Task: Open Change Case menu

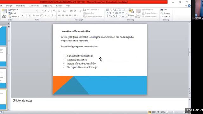Action: coord(46,16)
